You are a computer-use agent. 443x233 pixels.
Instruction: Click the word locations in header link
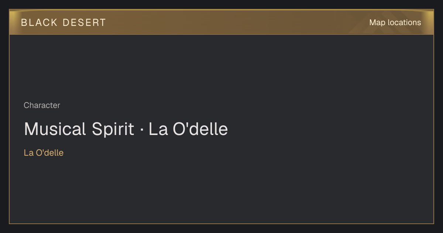404,23
